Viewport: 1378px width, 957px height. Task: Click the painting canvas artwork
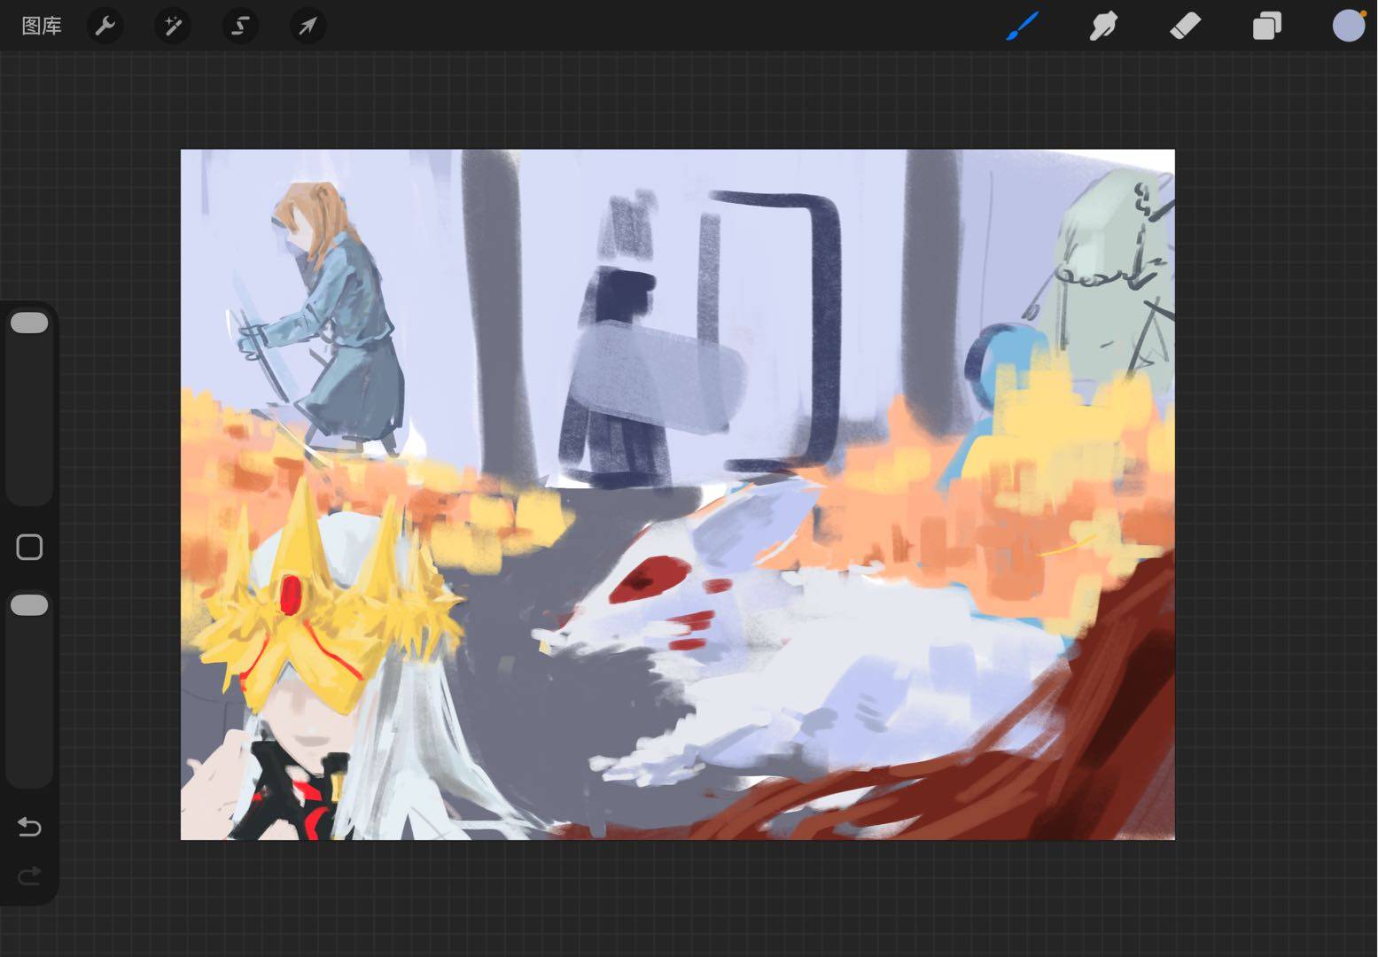(x=678, y=494)
